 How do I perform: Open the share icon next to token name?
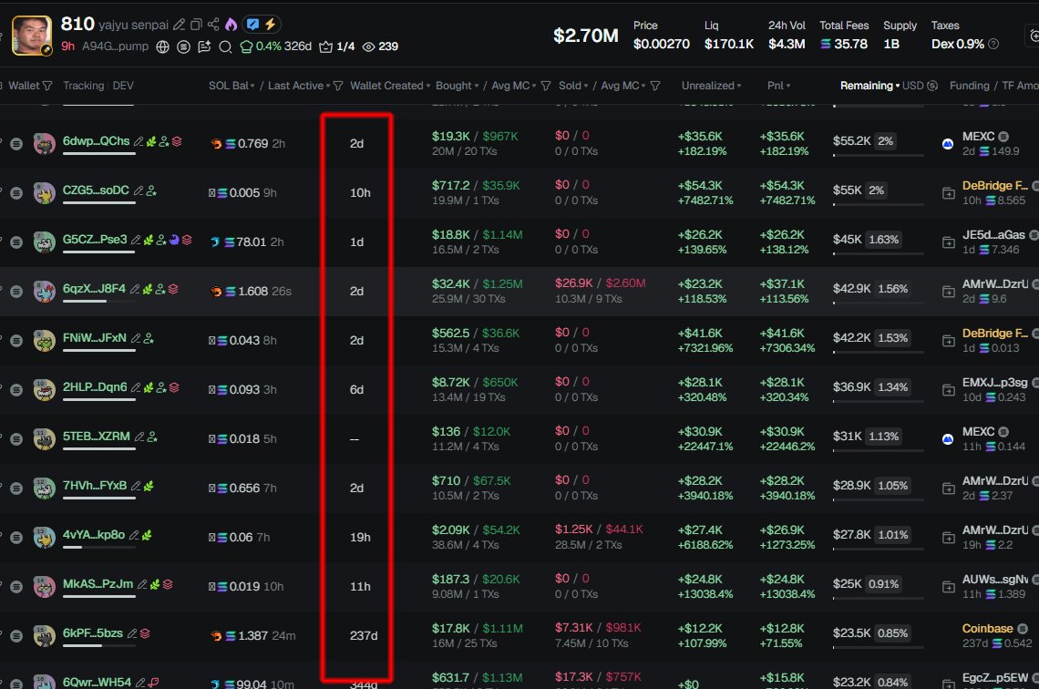(213, 25)
